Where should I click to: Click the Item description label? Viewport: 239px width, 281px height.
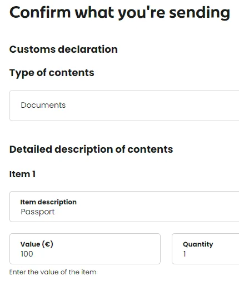48,202
